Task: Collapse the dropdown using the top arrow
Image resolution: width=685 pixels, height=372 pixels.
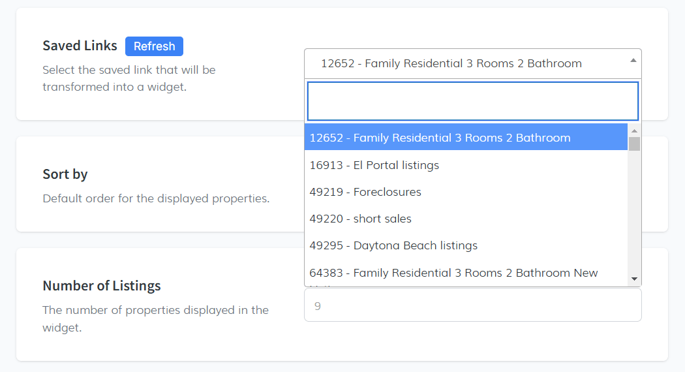Action: click(633, 60)
